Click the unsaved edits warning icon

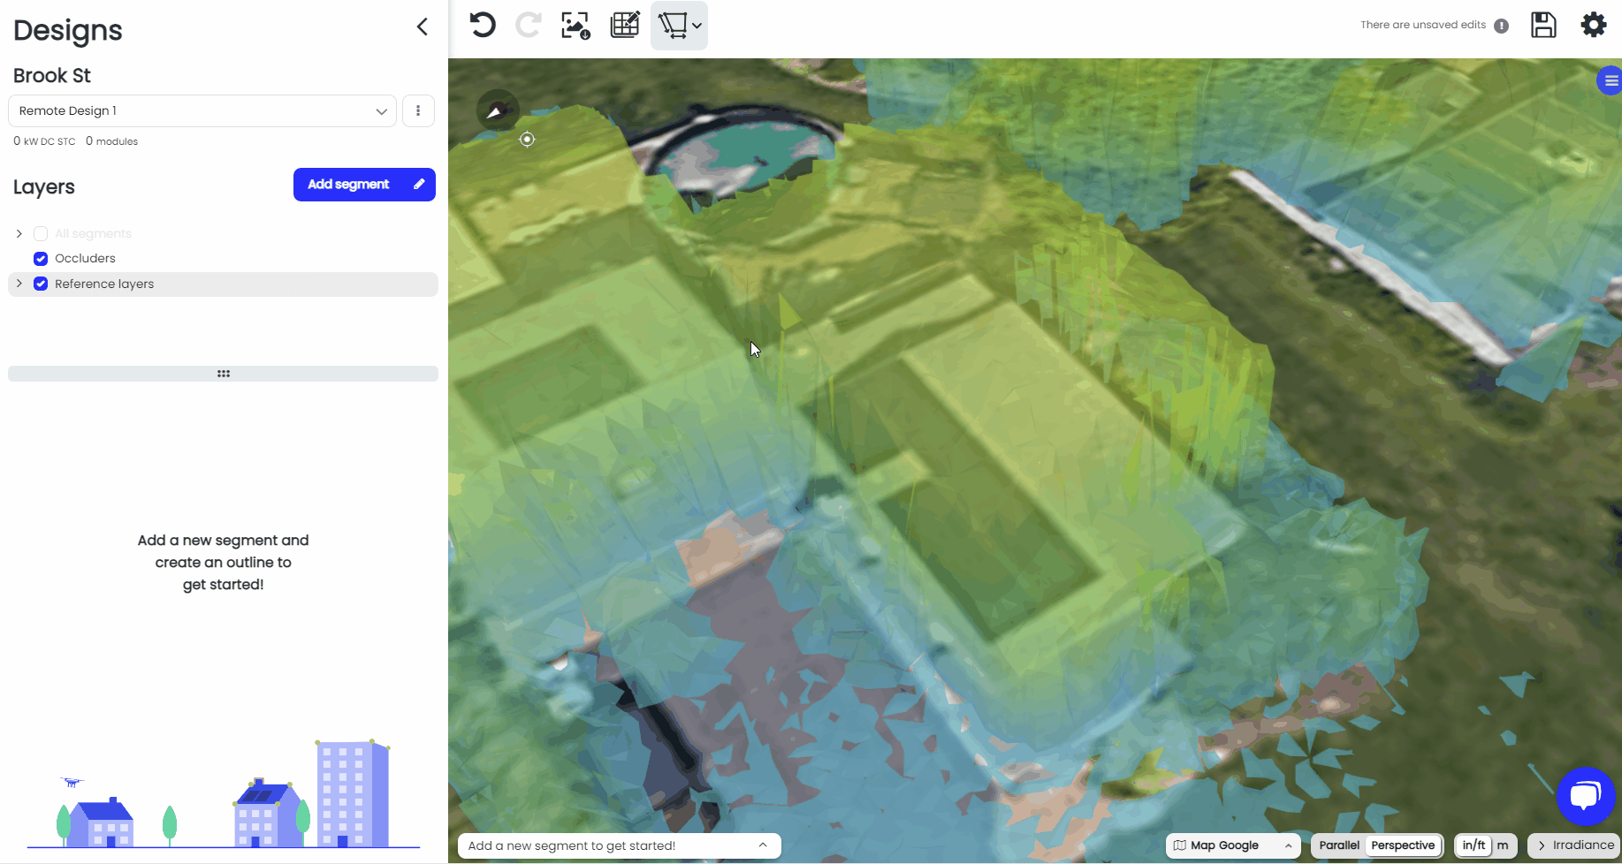point(1501,26)
